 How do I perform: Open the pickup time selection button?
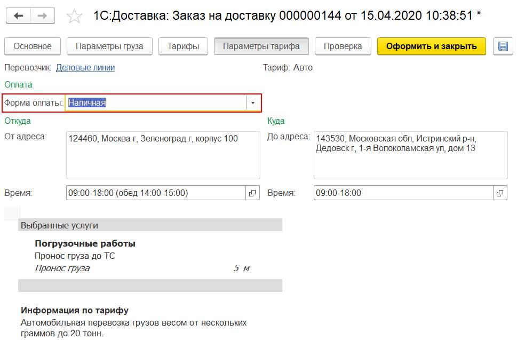pos(253,193)
